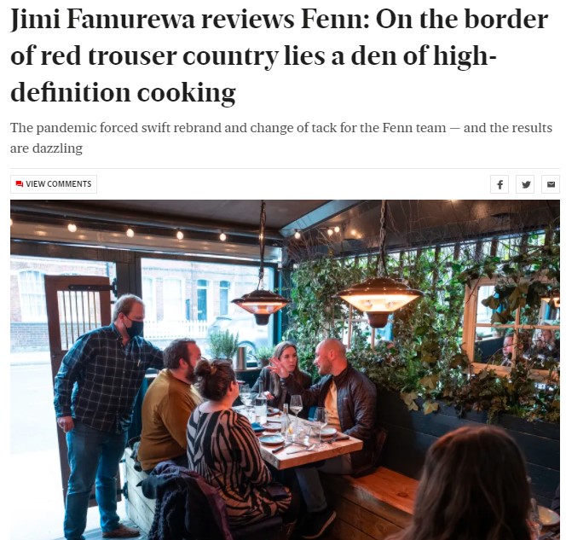Screen dimensions: 566x540
Task: Click the pandemic rebrand subheading text
Action: (280, 137)
